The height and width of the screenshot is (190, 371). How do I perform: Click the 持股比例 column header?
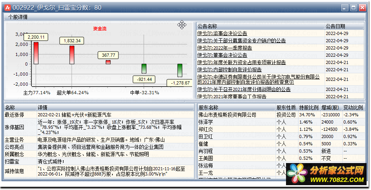309,107
